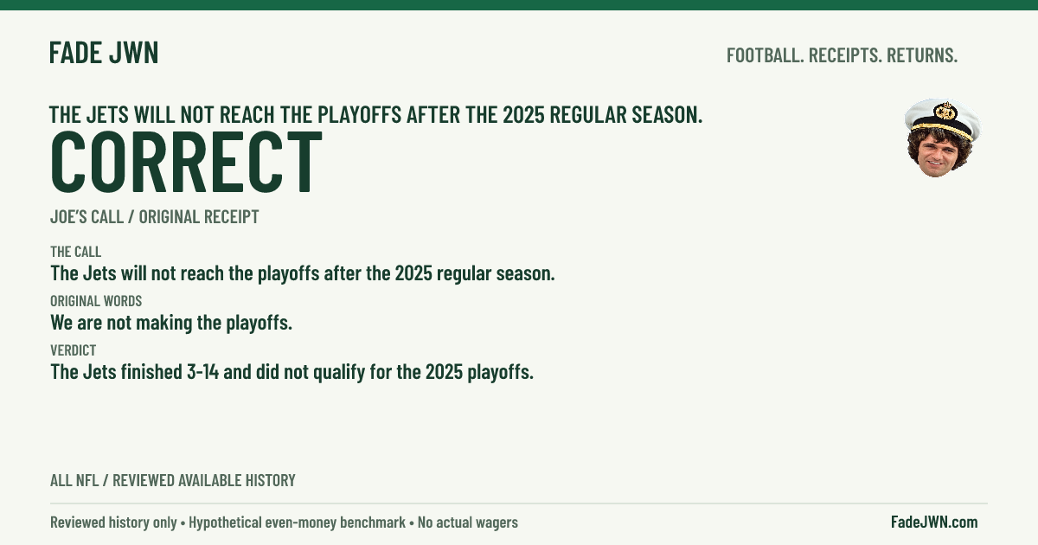Click the FADE JWN logo text
This screenshot has width=1038, height=545.
[x=104, y=53]
